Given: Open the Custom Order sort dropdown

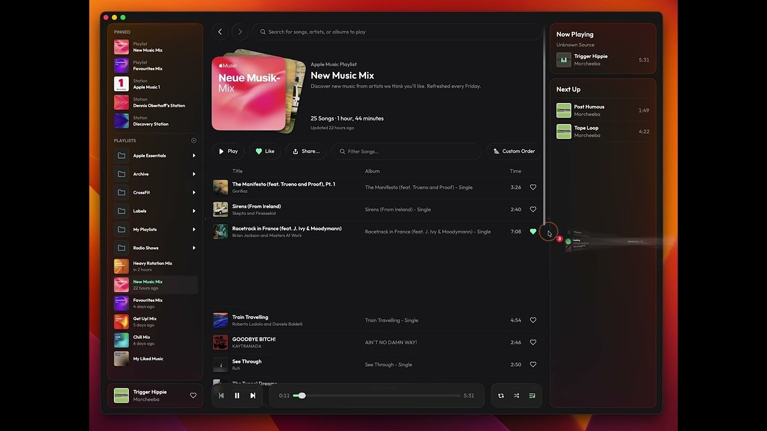Looking at the screenshot, I should click(514, 151).
